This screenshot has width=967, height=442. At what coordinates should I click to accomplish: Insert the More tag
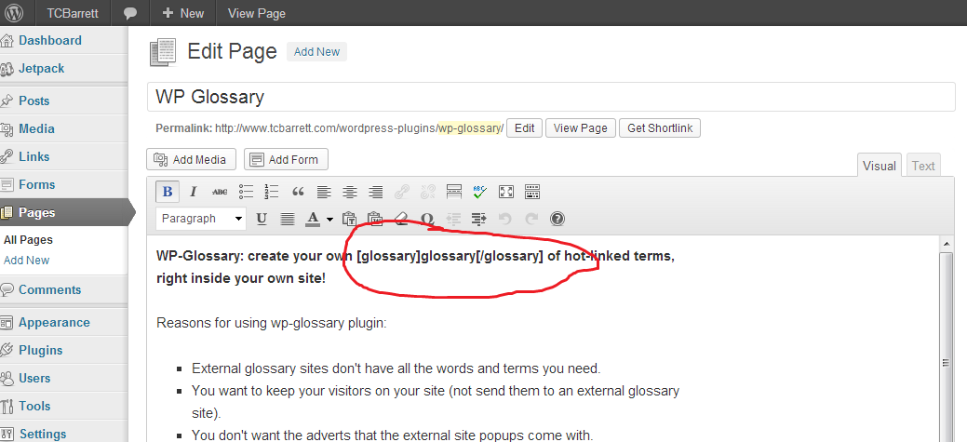pos(454,192)
